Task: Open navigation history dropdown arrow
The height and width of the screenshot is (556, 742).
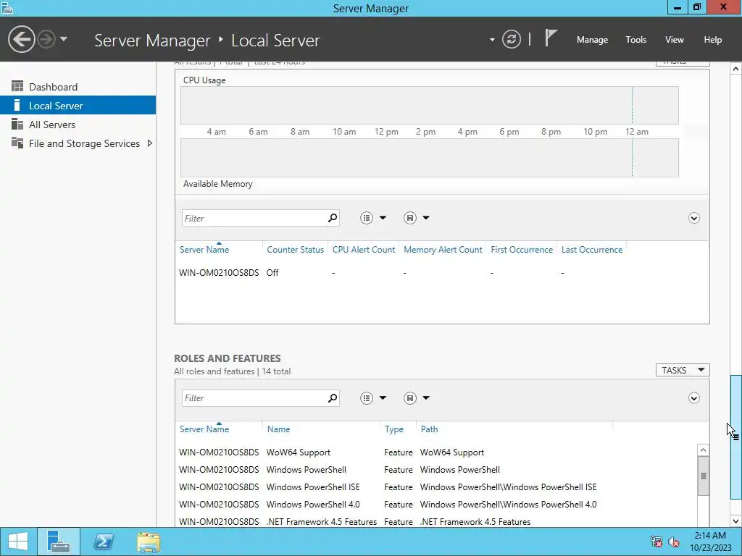Action: coord(64,39)
